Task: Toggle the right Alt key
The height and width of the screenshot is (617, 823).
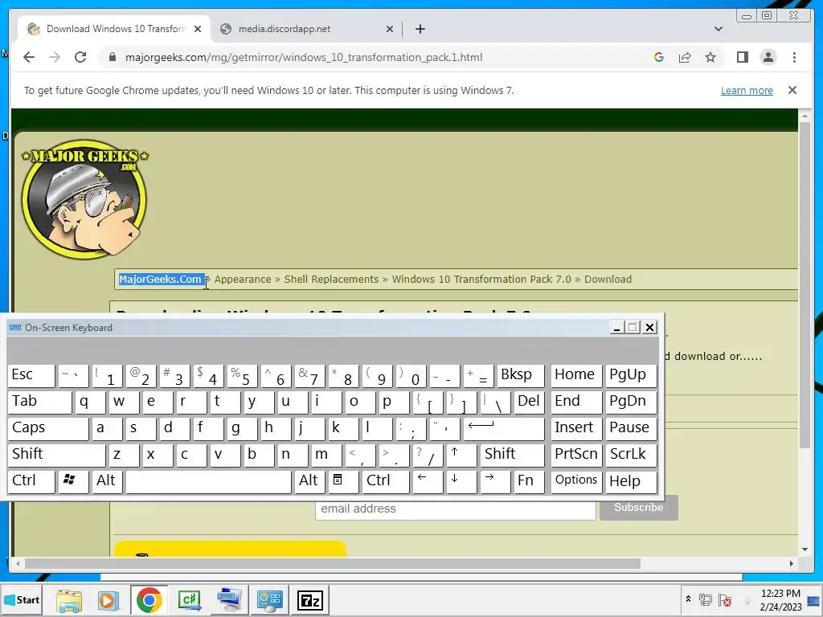Action: coord(309,482)
